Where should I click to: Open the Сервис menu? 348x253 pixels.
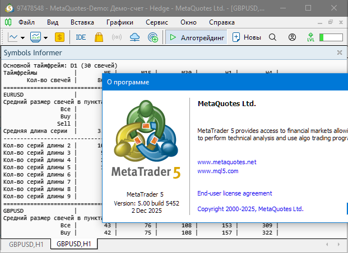coord(157,22)
